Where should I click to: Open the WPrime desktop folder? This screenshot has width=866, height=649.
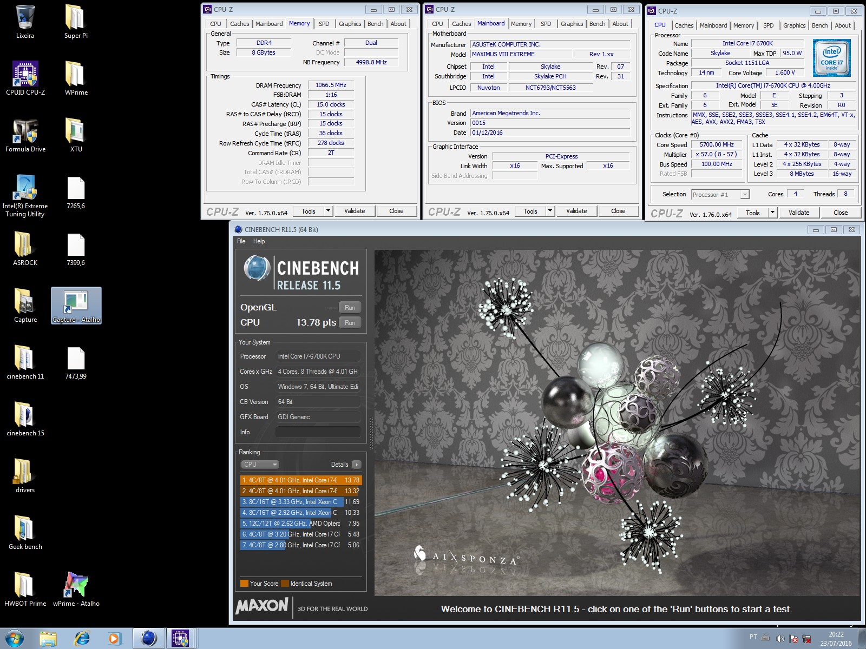point(76,78)
